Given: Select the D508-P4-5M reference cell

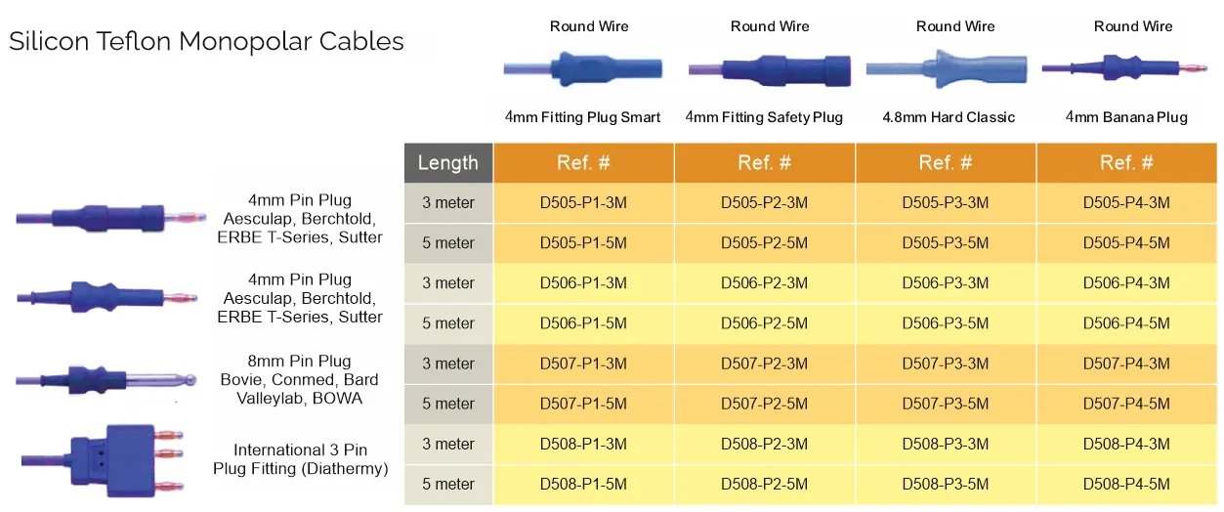Looking at the screenshot, I should [1126, 484].
